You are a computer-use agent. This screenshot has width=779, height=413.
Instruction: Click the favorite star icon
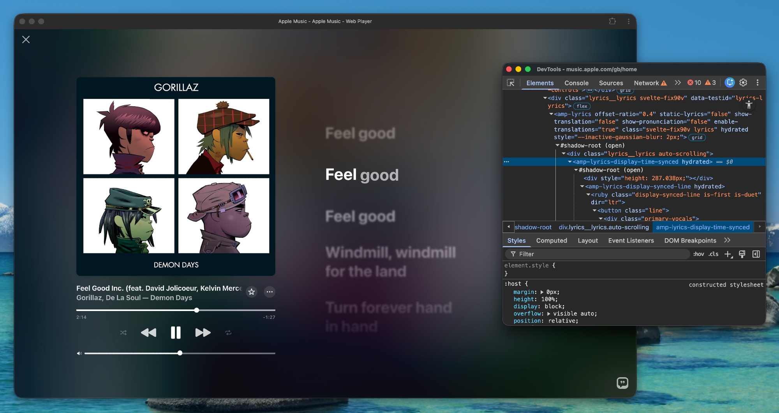point(252,292)
